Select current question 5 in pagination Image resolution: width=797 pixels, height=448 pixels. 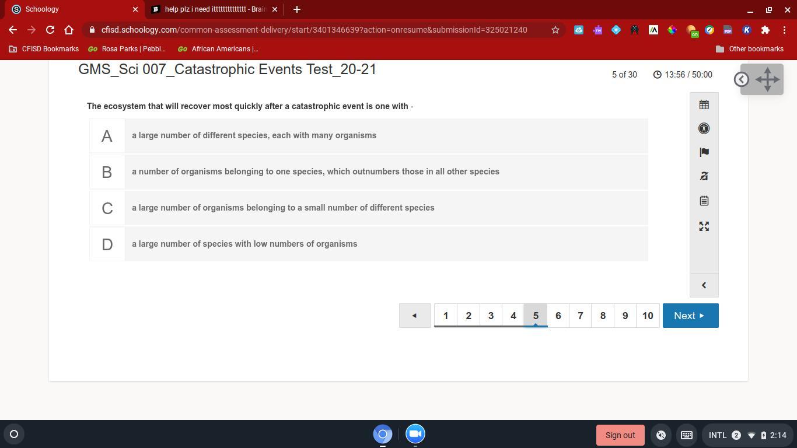pos(536,316)
